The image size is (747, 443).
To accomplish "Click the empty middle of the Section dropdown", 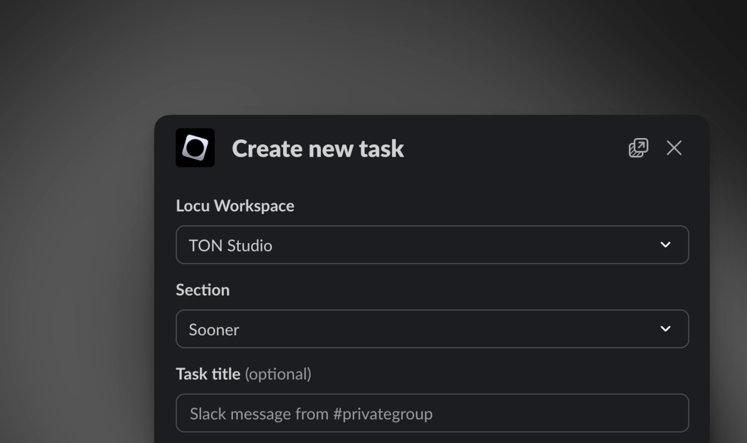I will tap(442, 329).
